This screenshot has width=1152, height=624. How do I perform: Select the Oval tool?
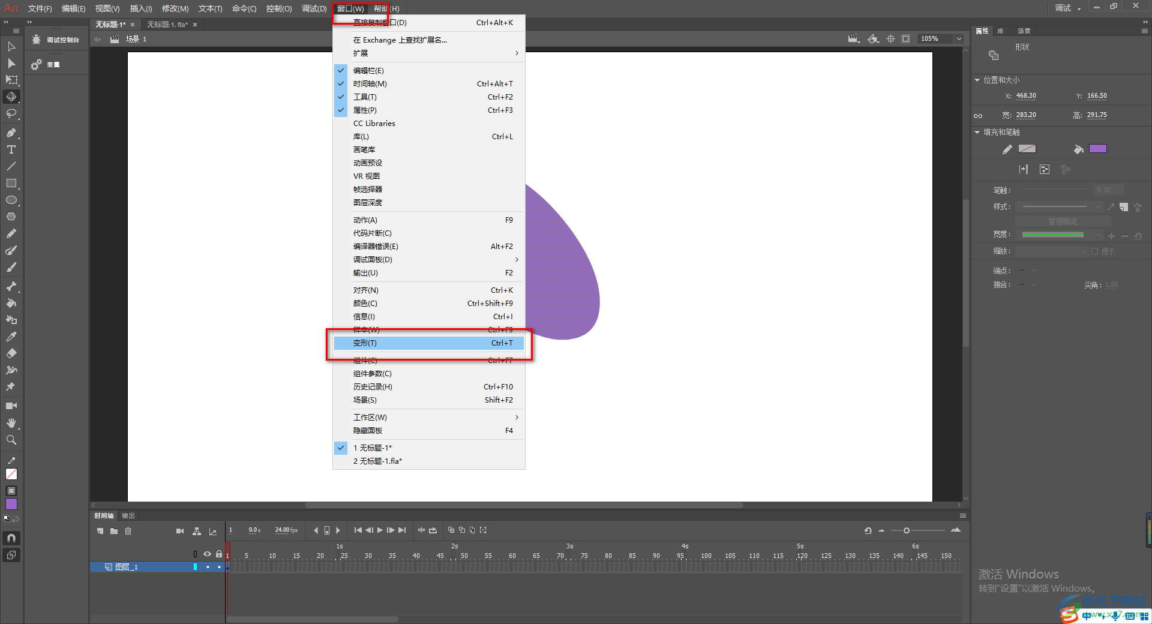point(11,200)
